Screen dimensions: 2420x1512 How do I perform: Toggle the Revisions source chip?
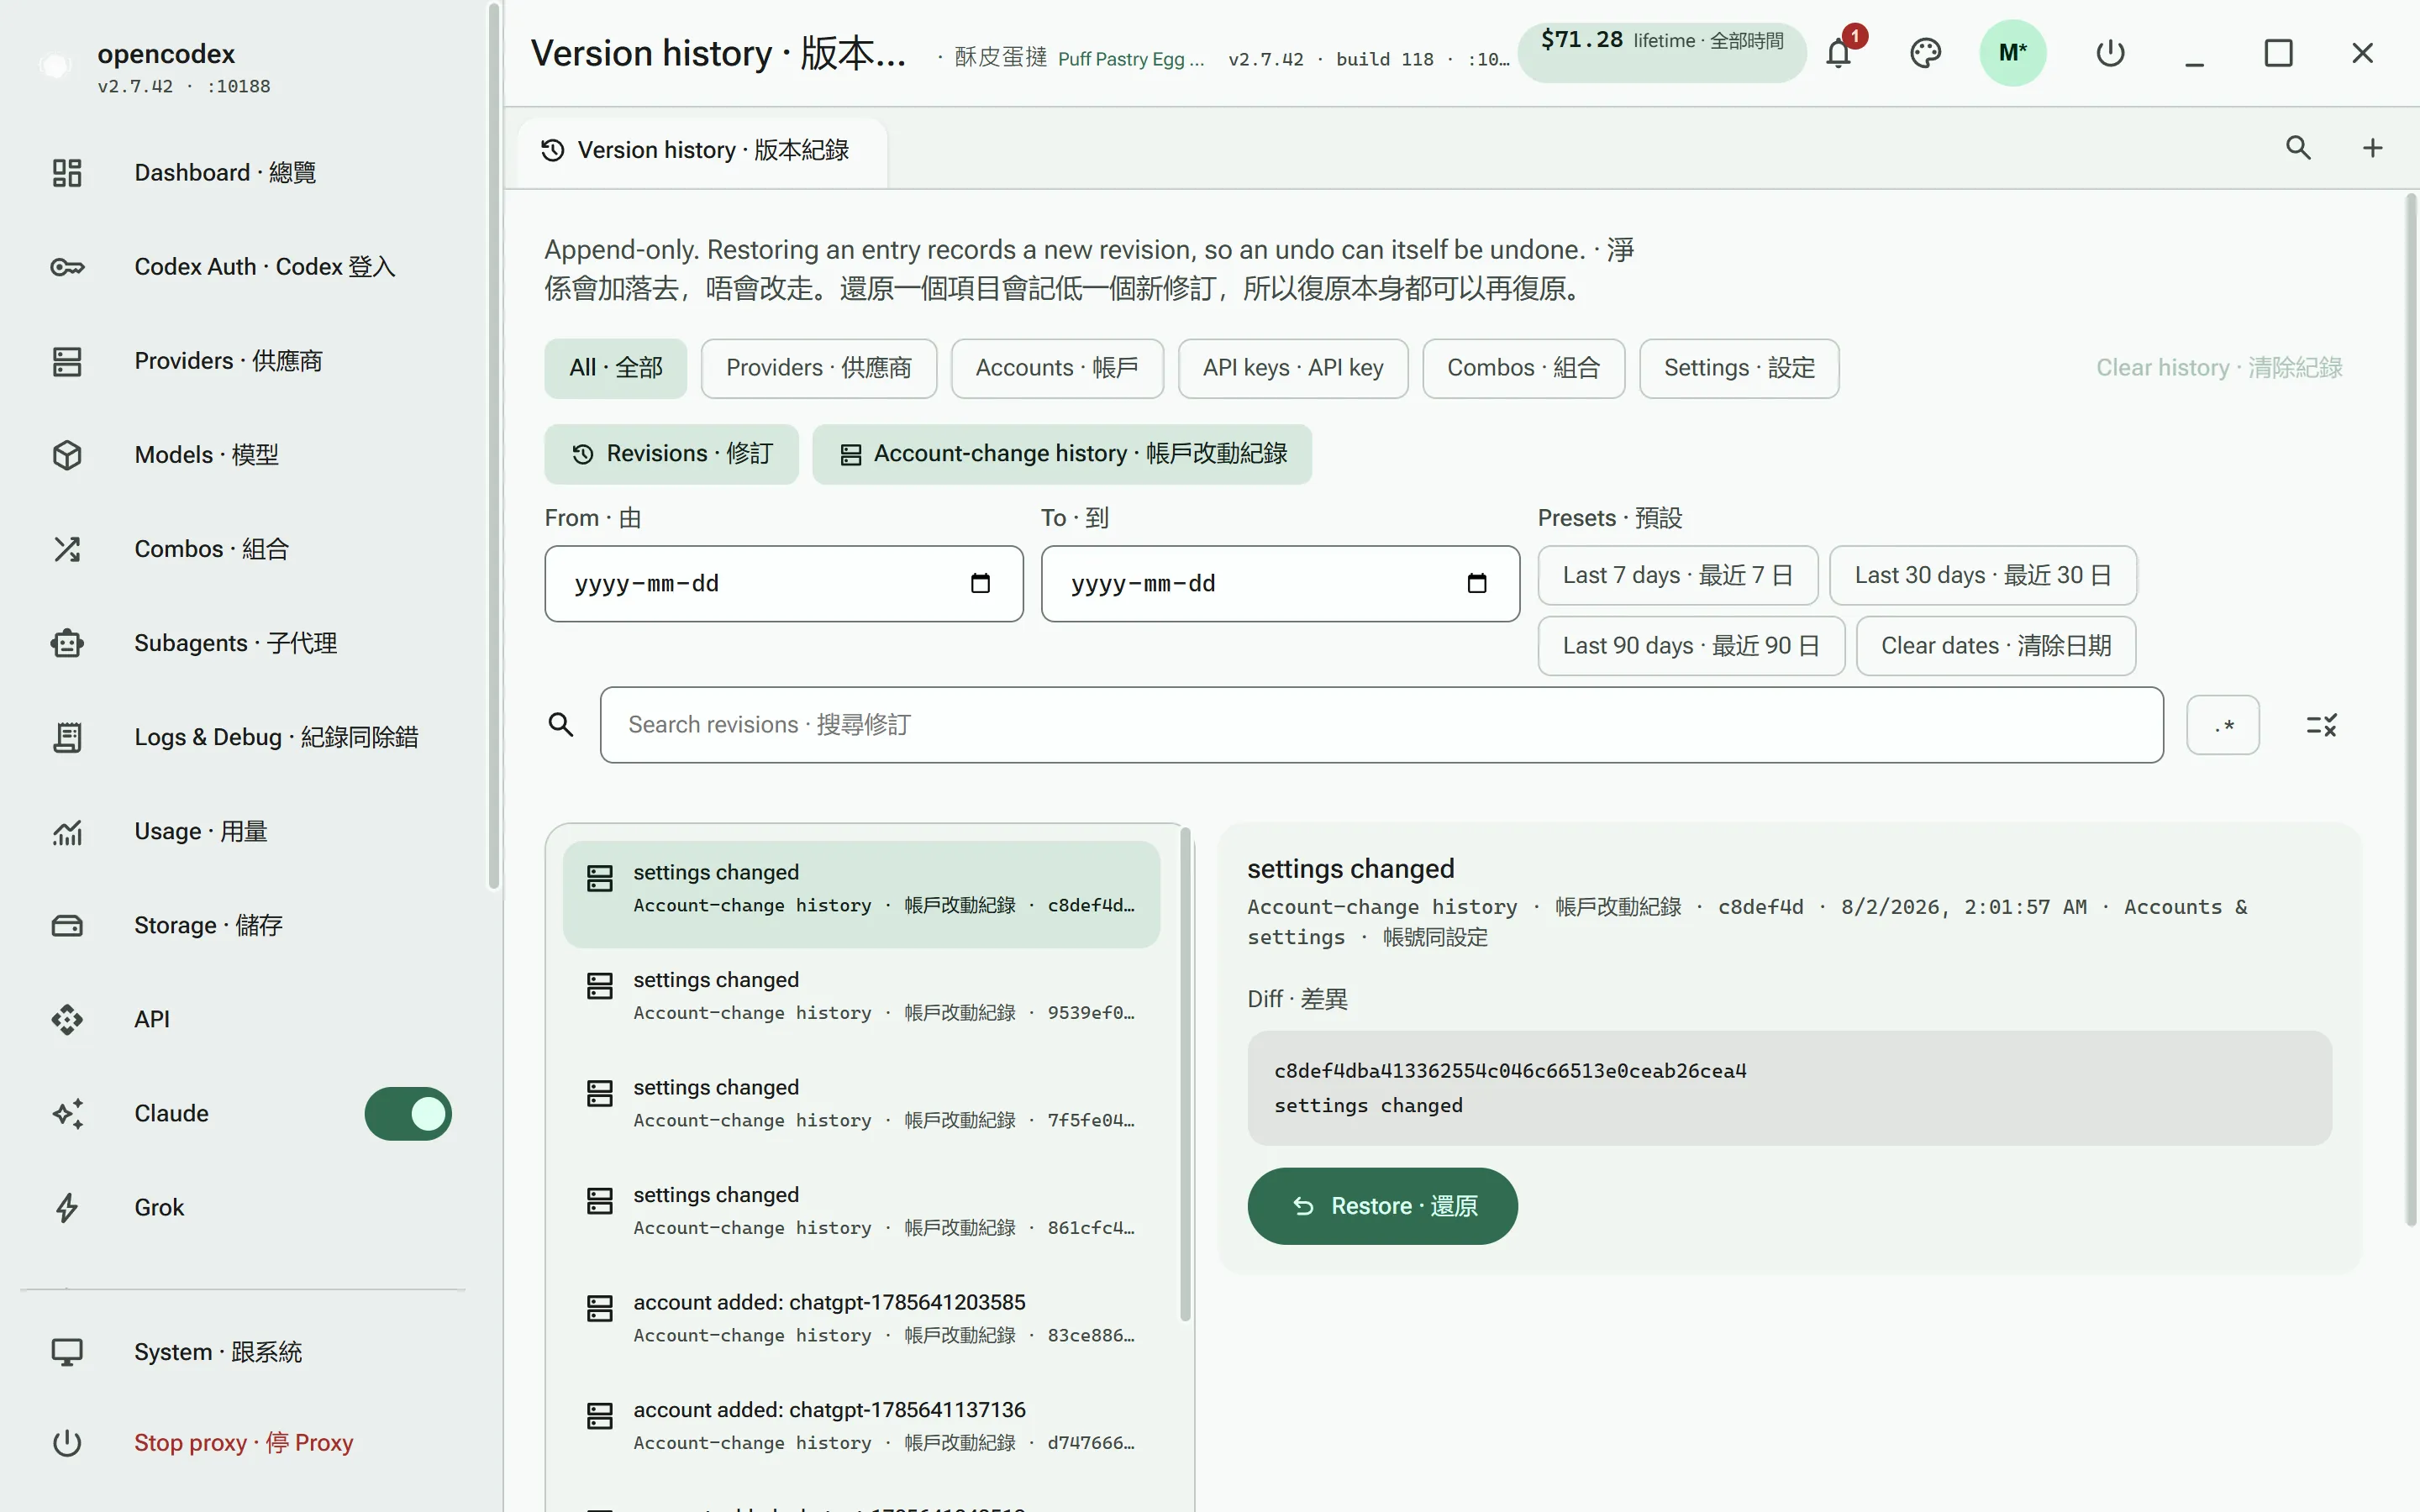coord(671,454)
